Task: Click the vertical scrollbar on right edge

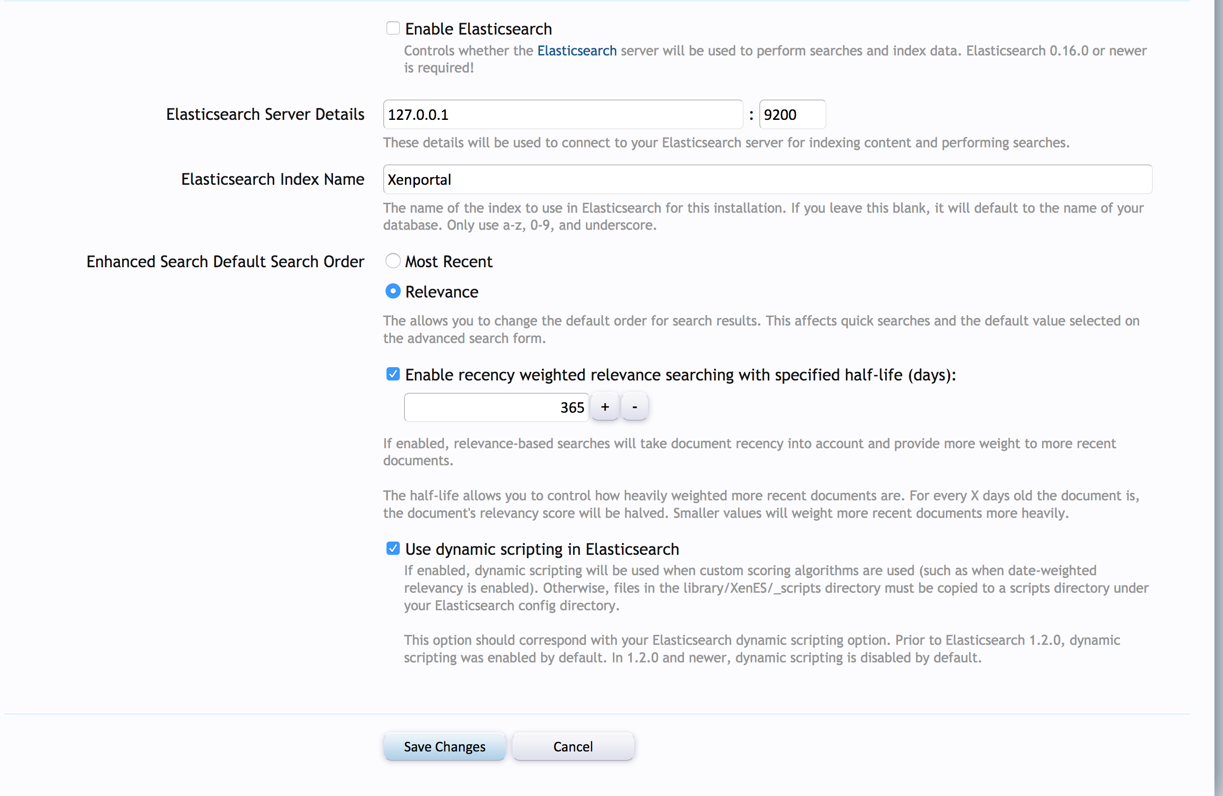Action: click(1218, 398)
